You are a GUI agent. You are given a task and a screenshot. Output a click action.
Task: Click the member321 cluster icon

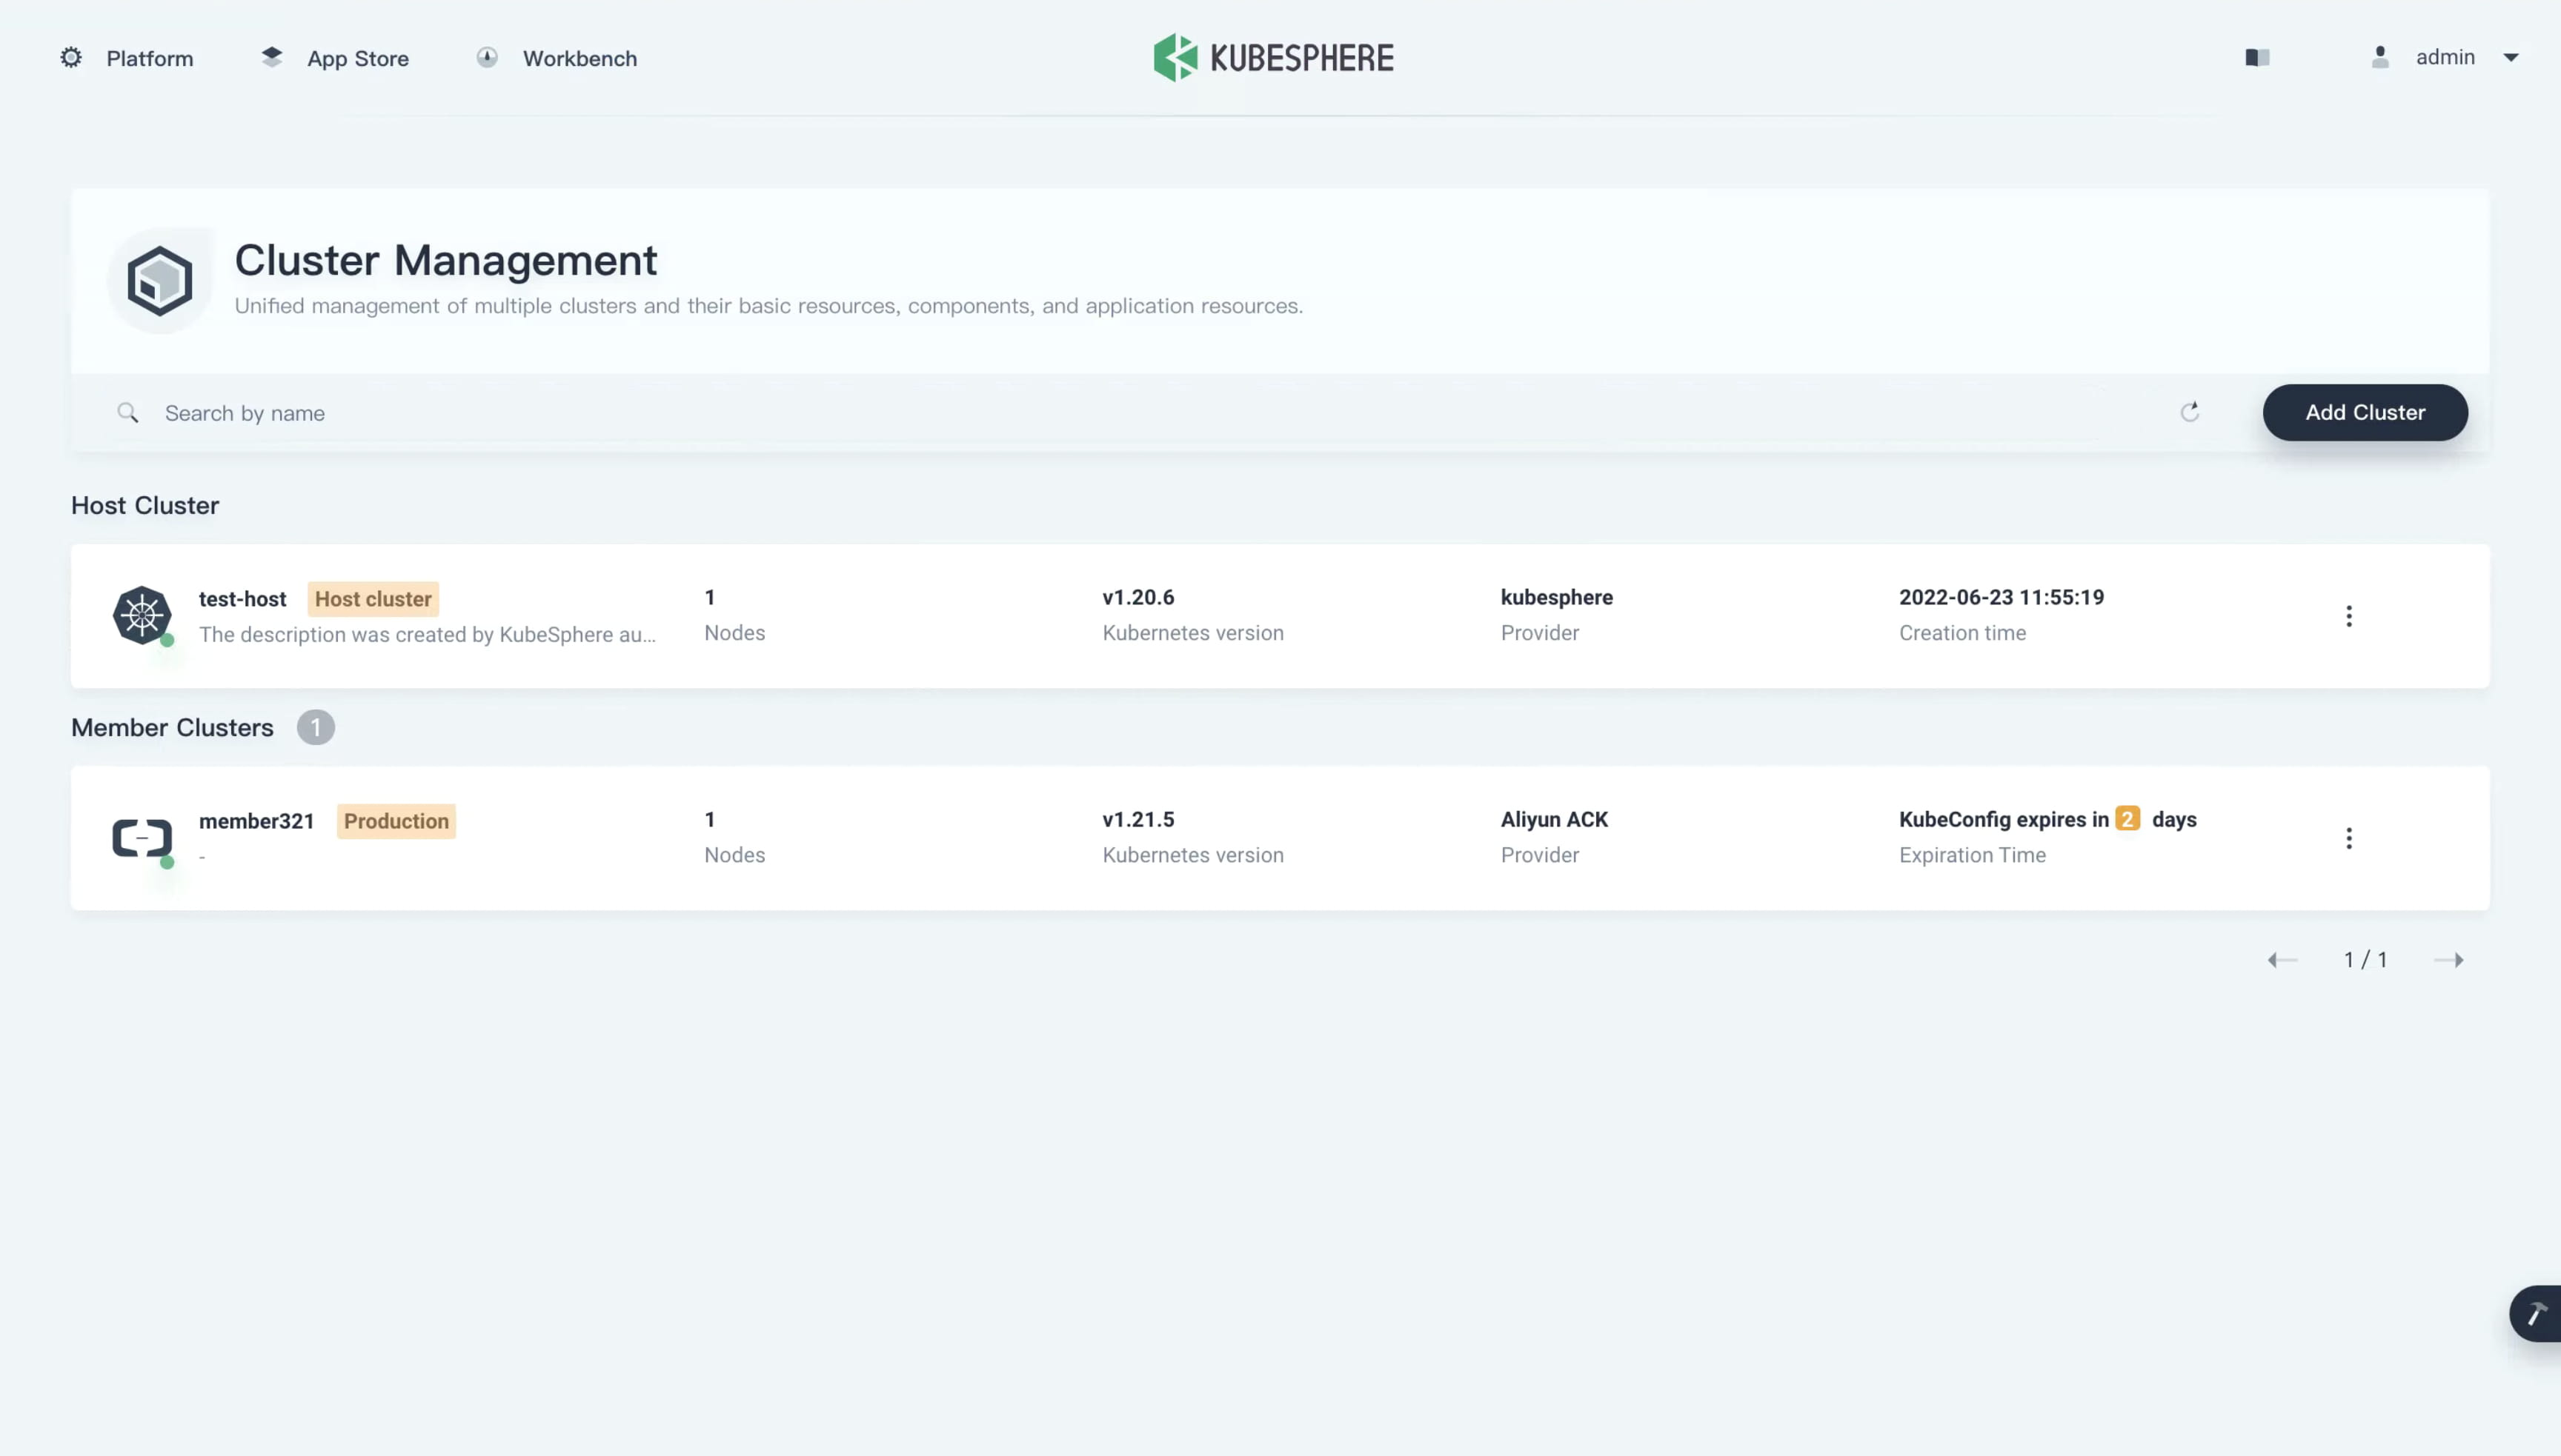click(x=142, y=837)
